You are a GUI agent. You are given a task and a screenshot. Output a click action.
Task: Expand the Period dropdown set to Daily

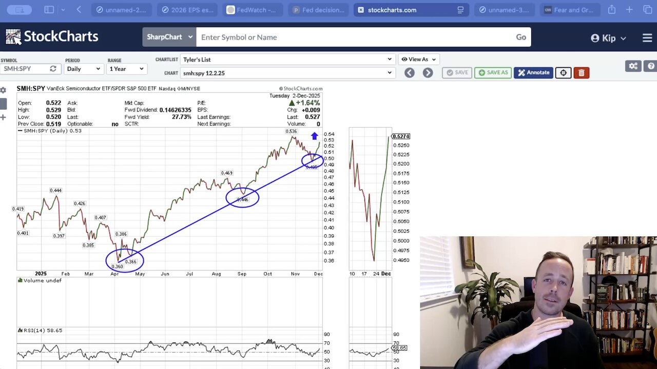[84, 69]
